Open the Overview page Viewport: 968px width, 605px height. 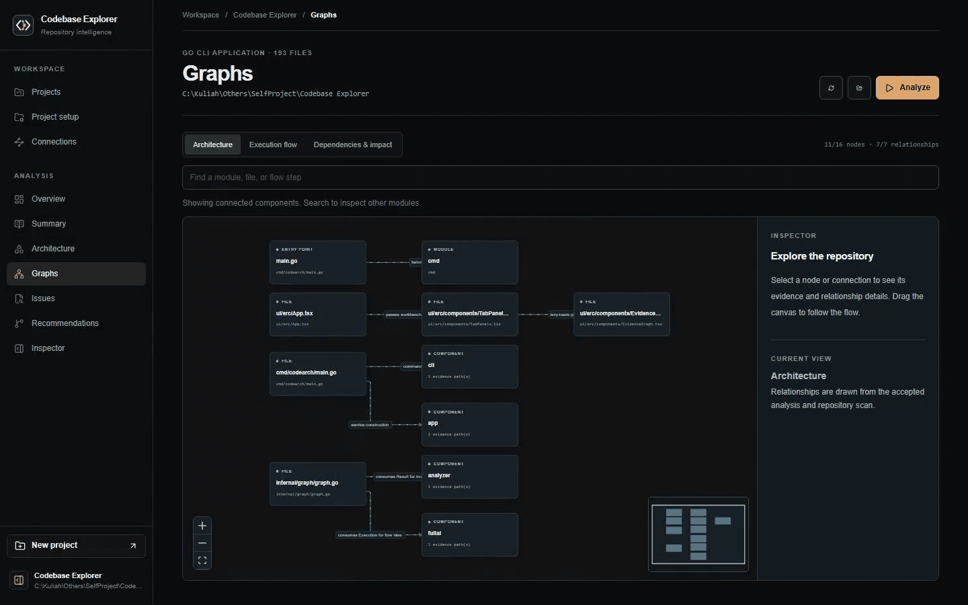click(76, 199)
